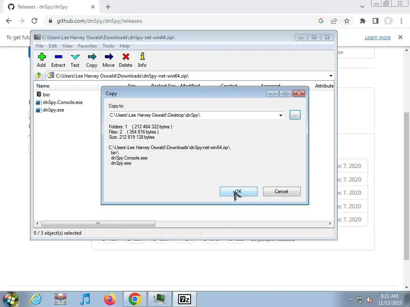The width and height of the screenshot is (410, 307).
Task: Click the Info toolbar icon in 7-Zip
Action: tap(142, 60)
